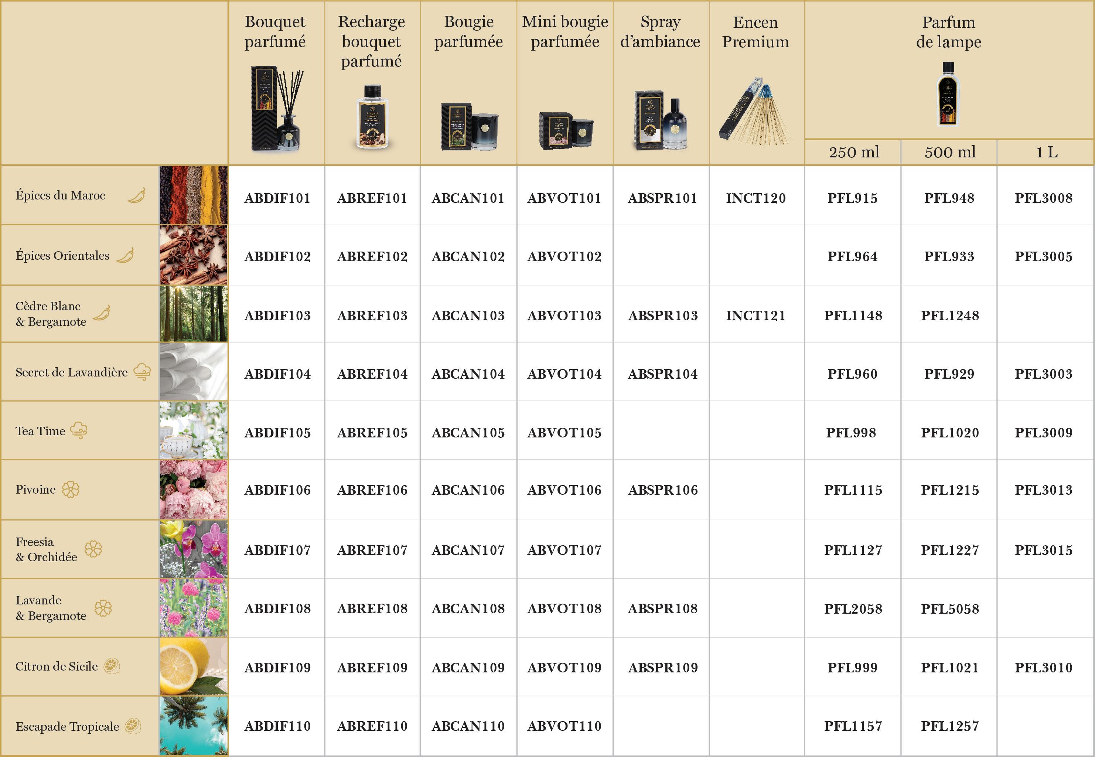This screenshot has height=757, width=1095.
Task: Click the wind cloud icon beside Secret de Lavandière
Action: [142, 372]
